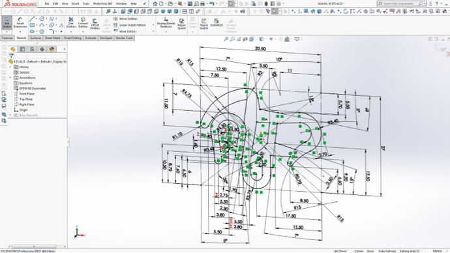Viewport: 450px width, 253px height.
Task: Open the FeatureManager design tree tab
Action: [x=12, y=49]
